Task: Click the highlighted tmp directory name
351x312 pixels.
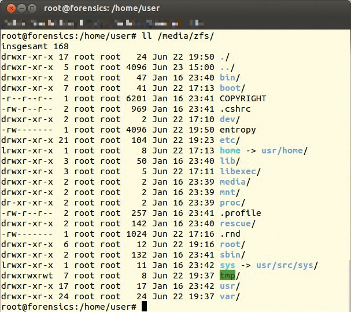Action: click(x=227, y=276)
